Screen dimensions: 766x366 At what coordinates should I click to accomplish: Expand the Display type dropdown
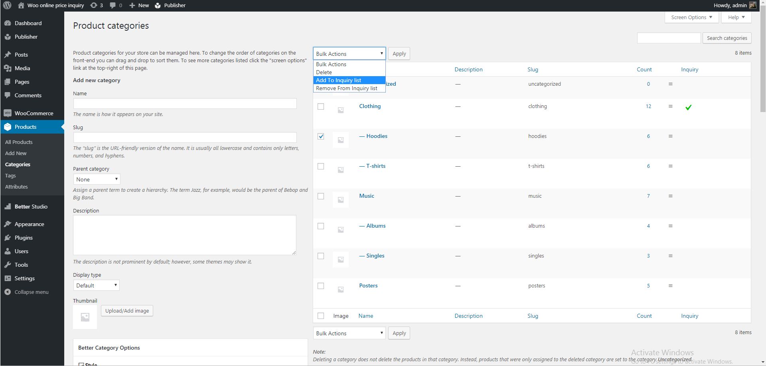[96, 285]
